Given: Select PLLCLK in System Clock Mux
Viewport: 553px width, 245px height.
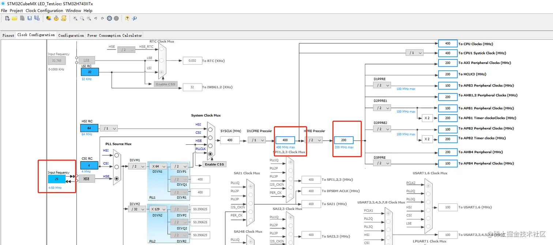Looking at the screenshot, I should tap(210, 154).
